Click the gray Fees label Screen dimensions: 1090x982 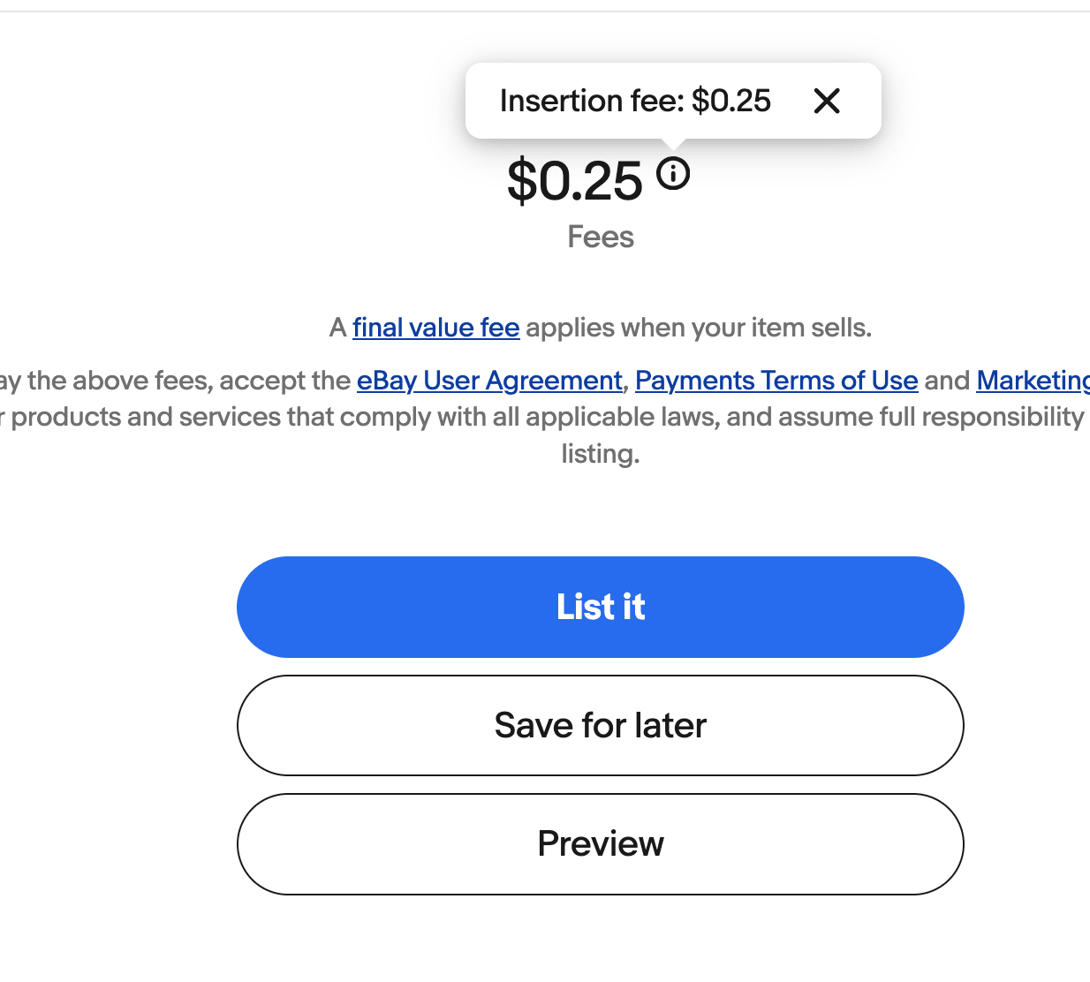point(601,237)
